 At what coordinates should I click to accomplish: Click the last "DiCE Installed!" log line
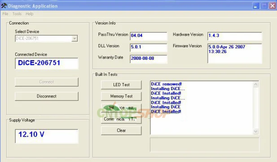[x=166, y=112]
